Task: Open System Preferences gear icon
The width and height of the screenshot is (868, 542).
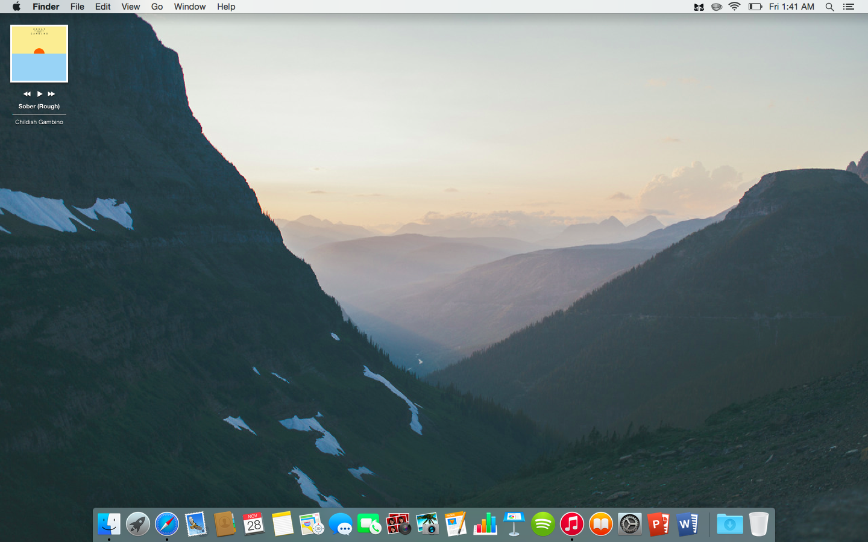Action: pyautogui.click(x=630, y=524)
